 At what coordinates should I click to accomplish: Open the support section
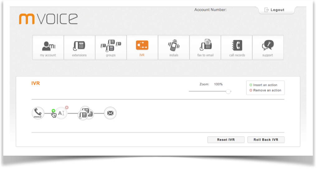click(x=268, y=47)
